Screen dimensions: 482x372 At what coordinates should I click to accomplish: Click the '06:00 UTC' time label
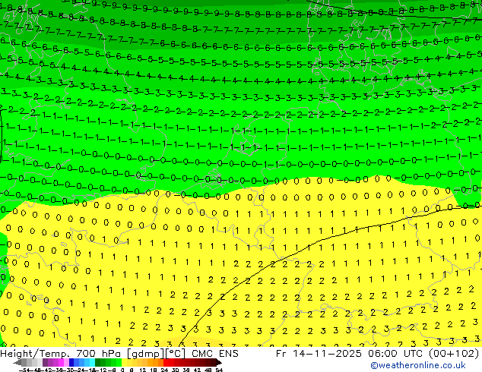click(x=397, y=354)
